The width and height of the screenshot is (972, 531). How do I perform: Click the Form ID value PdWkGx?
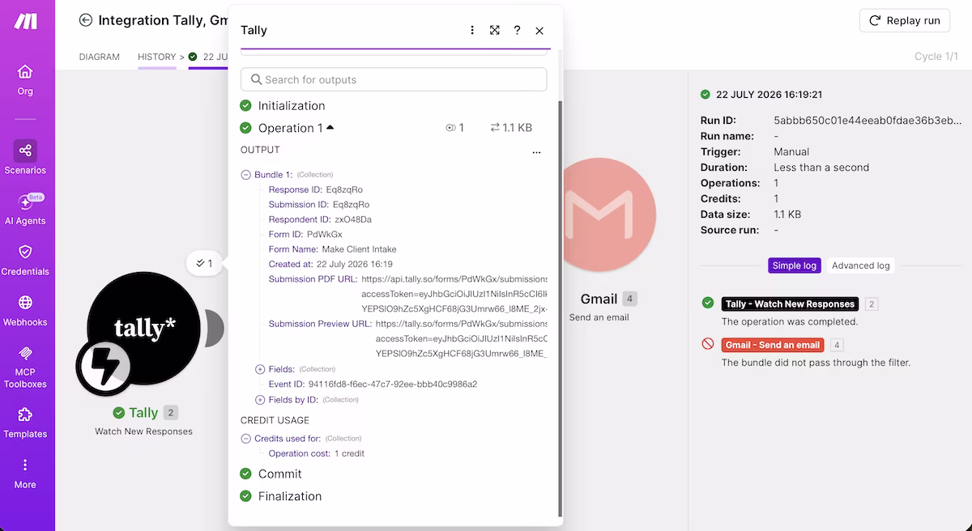point(325,235)
